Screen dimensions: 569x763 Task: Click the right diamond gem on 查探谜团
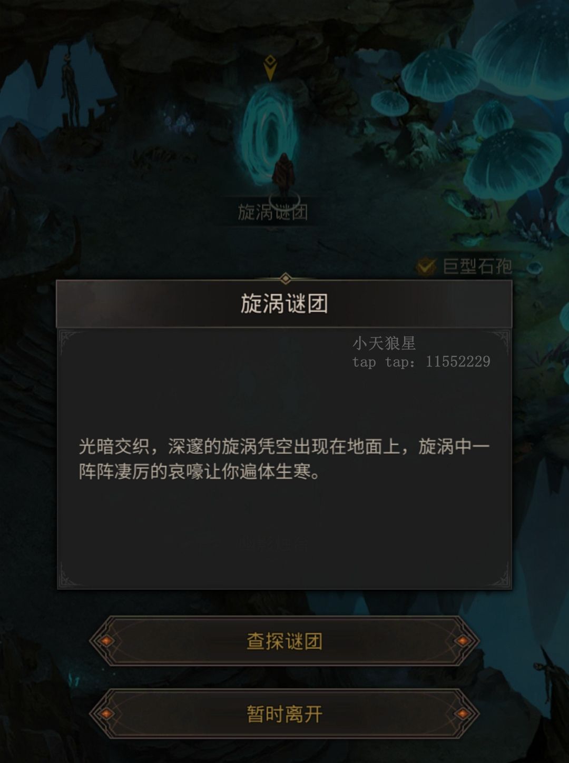462,641
